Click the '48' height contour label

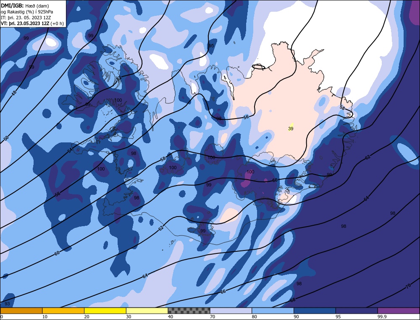pyautogui.click(x=14, y=93)
